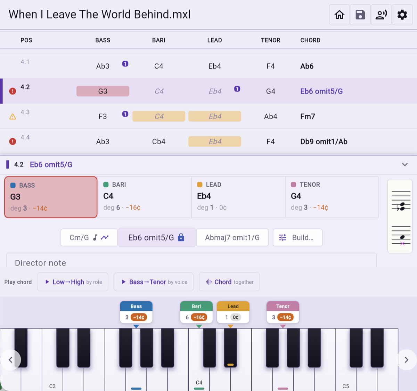Choose the Cm/G chord suggestion
417x391 pixels.
coord(89,237)
